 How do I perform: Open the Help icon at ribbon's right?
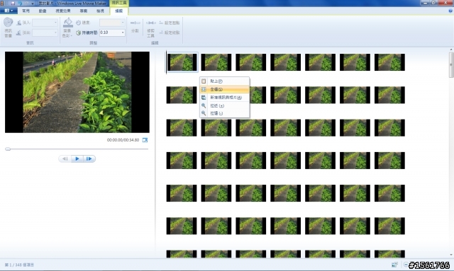[450, 11]
